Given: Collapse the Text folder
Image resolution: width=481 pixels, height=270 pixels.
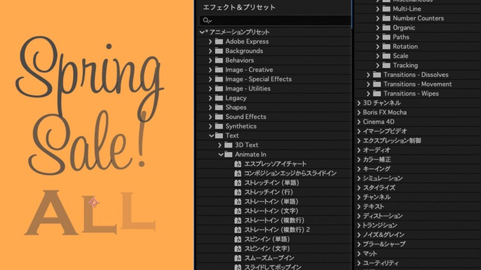Looking at the screenshot, I should pos(211,135).
